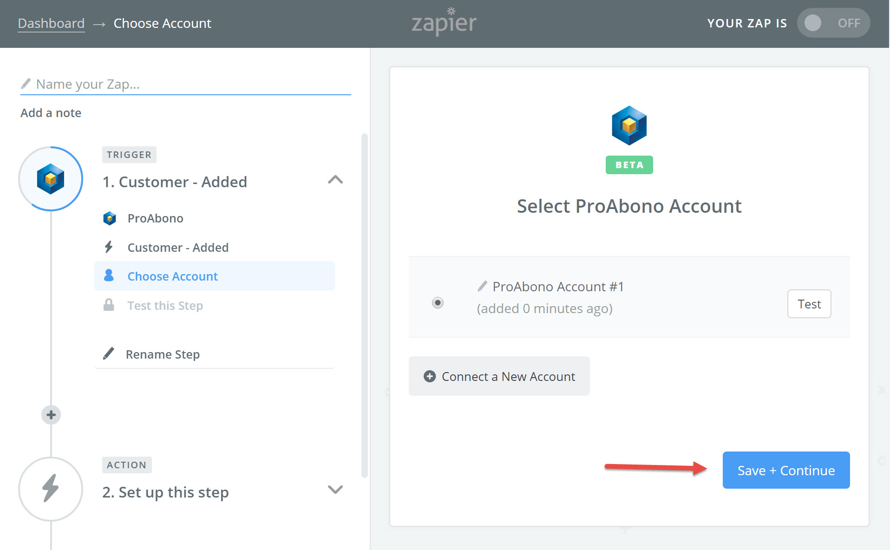Collapse the Customer - Added trigger step

point(335,180)
